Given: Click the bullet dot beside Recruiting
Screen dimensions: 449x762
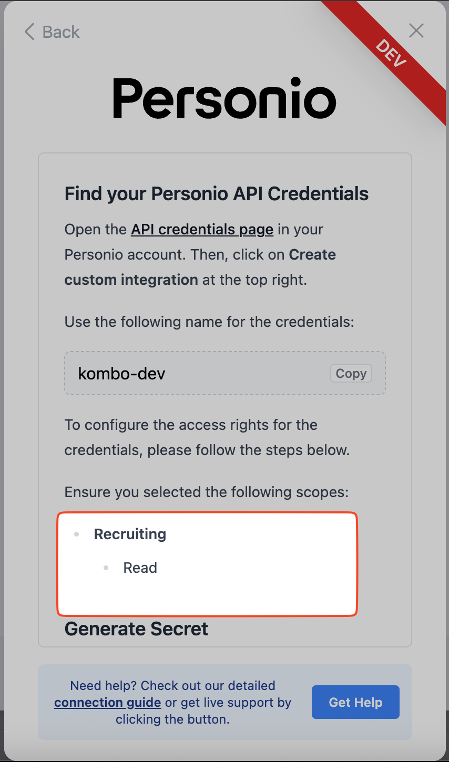Looking at the screenshot, I should click(x=77, y=534).
